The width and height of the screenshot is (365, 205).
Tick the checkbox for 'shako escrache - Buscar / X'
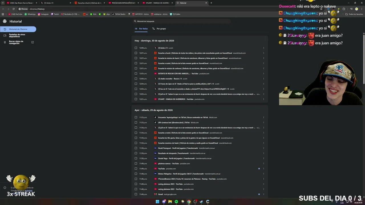click(136, 79)
